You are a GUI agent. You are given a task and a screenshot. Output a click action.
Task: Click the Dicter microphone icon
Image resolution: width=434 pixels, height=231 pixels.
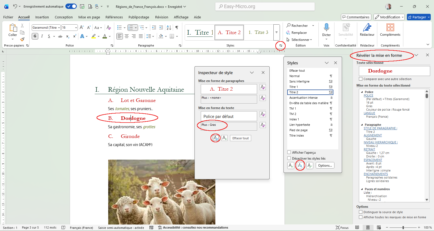pyautogui.click(x=326, y=27)
